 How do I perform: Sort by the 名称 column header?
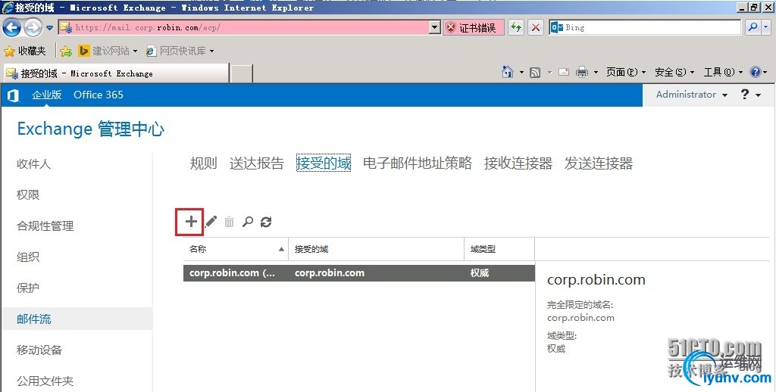point(236,249)
